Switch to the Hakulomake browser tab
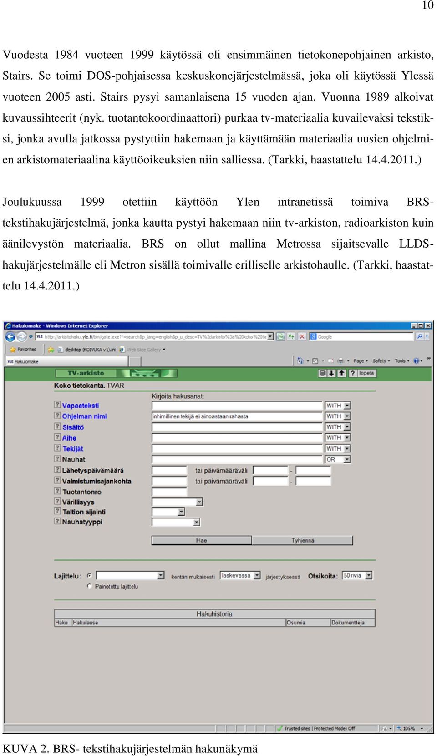The image size is (437, 756). (x=66, y=361)
